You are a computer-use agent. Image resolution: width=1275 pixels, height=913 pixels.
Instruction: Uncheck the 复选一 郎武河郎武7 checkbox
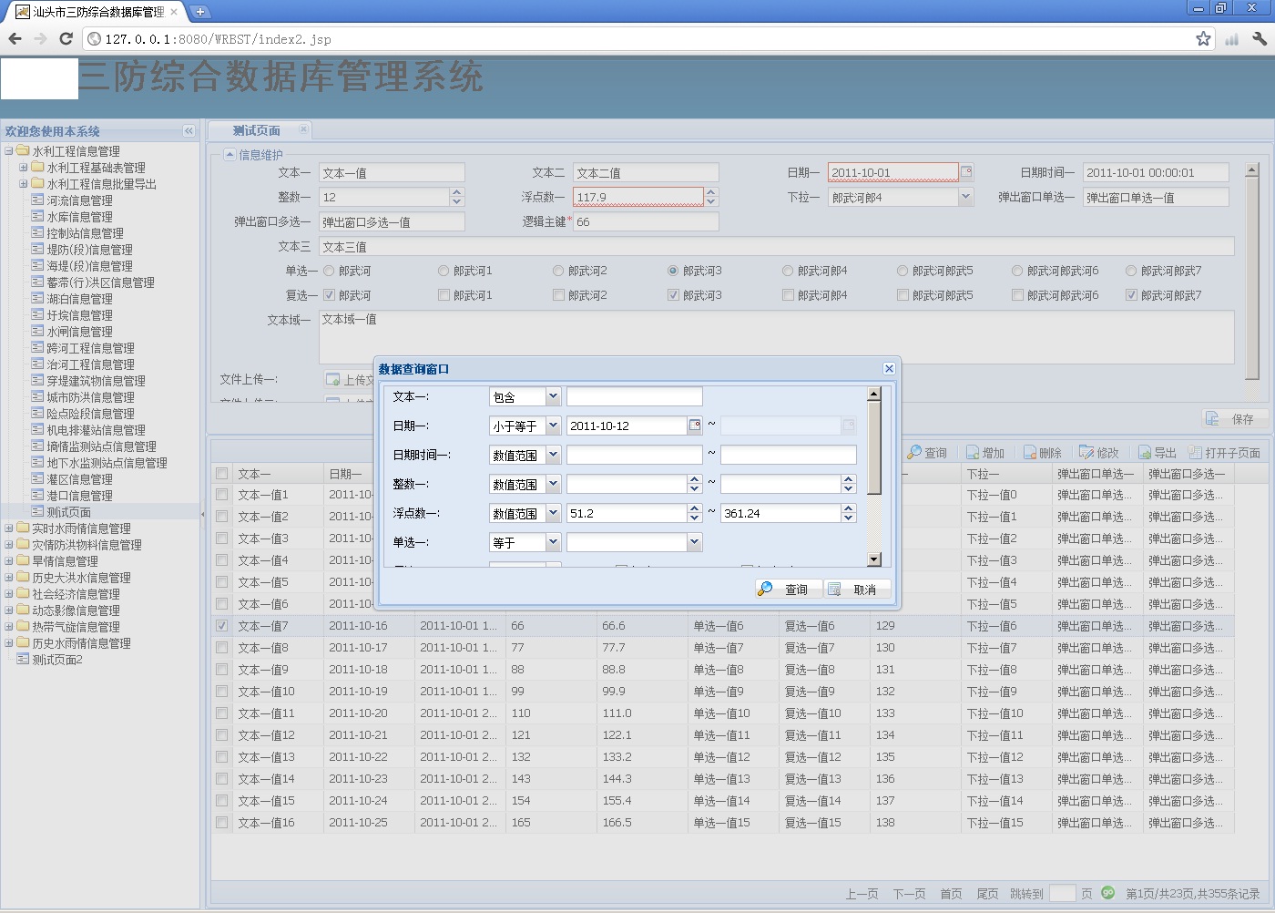click(1131, 295)
